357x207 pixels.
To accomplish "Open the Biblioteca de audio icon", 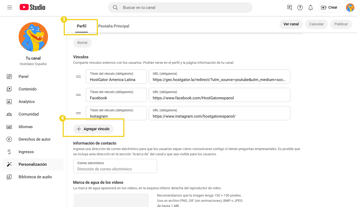I will point(9,177).
